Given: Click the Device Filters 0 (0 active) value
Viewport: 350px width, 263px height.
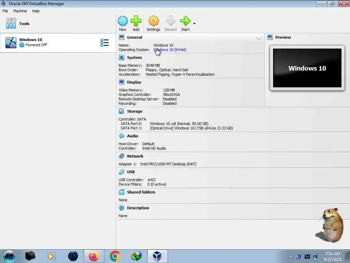Looking at the screenshot, I should pos(157,184).
